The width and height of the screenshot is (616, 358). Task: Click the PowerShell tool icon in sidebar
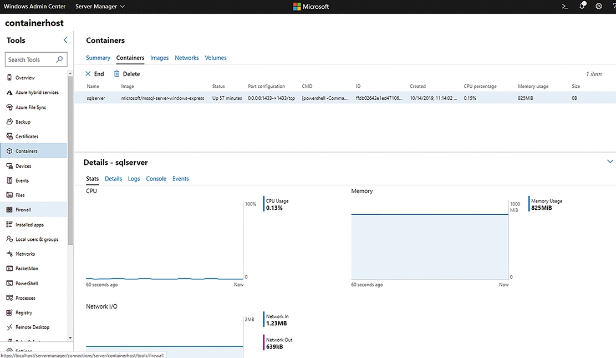pyautogui.click(x=9, y=283)
